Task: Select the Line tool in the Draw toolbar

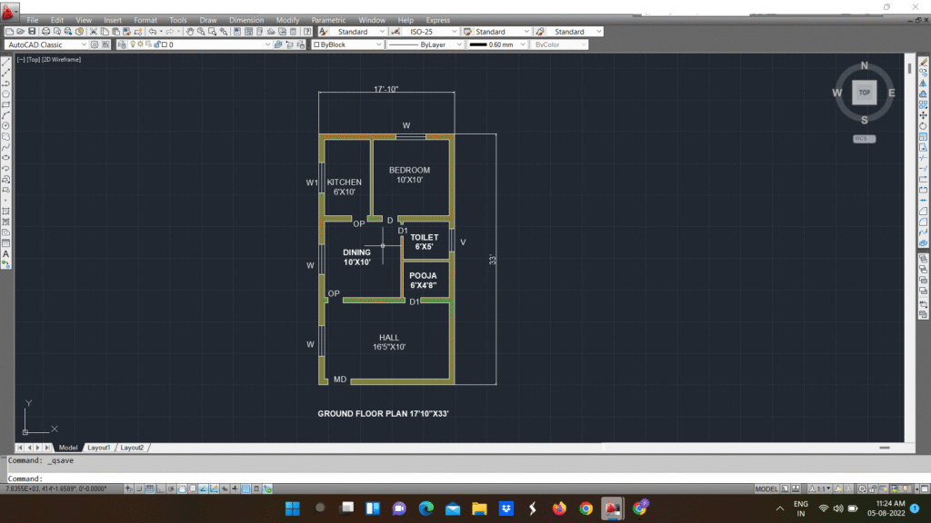Action: coord(6,62)
